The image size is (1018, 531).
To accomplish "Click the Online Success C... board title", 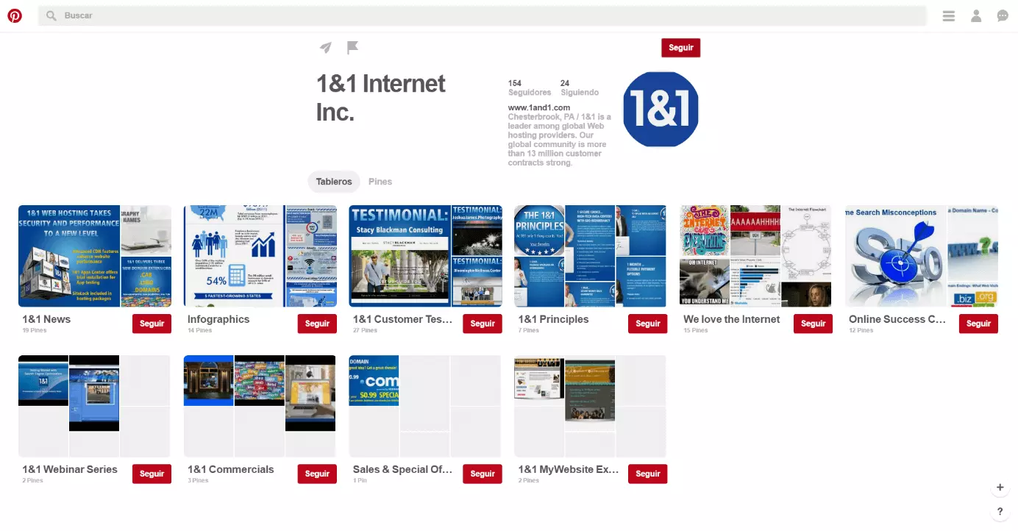I will pos(897,319).
